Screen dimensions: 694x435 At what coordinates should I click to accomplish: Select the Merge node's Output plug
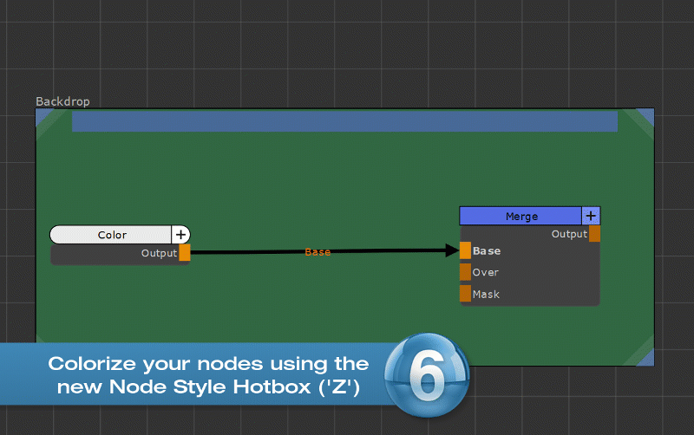click(x=594, y=234)
